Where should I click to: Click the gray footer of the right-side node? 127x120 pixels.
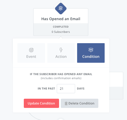[x=116, y=93]
